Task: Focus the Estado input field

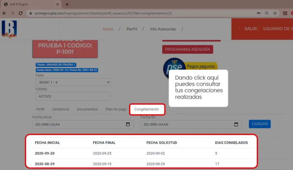Action: point(72,96)
